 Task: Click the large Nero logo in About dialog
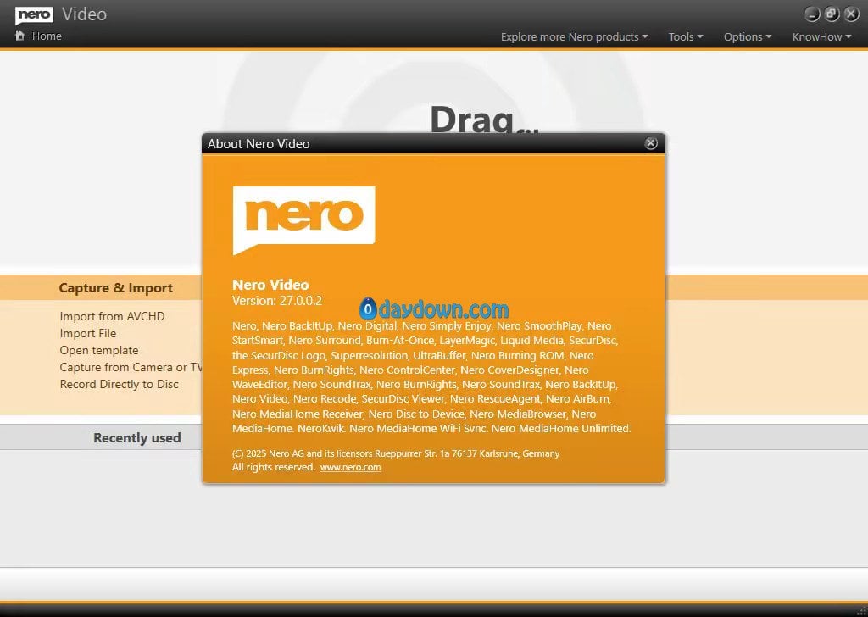pos(303,219)
